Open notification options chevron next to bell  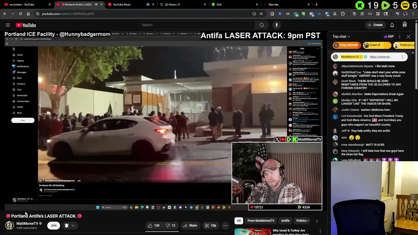point(73,226)
